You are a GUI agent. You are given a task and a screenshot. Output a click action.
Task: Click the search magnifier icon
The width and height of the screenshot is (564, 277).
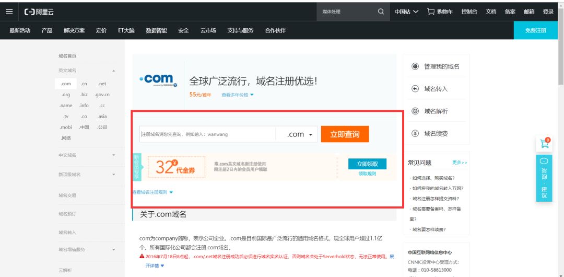[x=381, y=11]
